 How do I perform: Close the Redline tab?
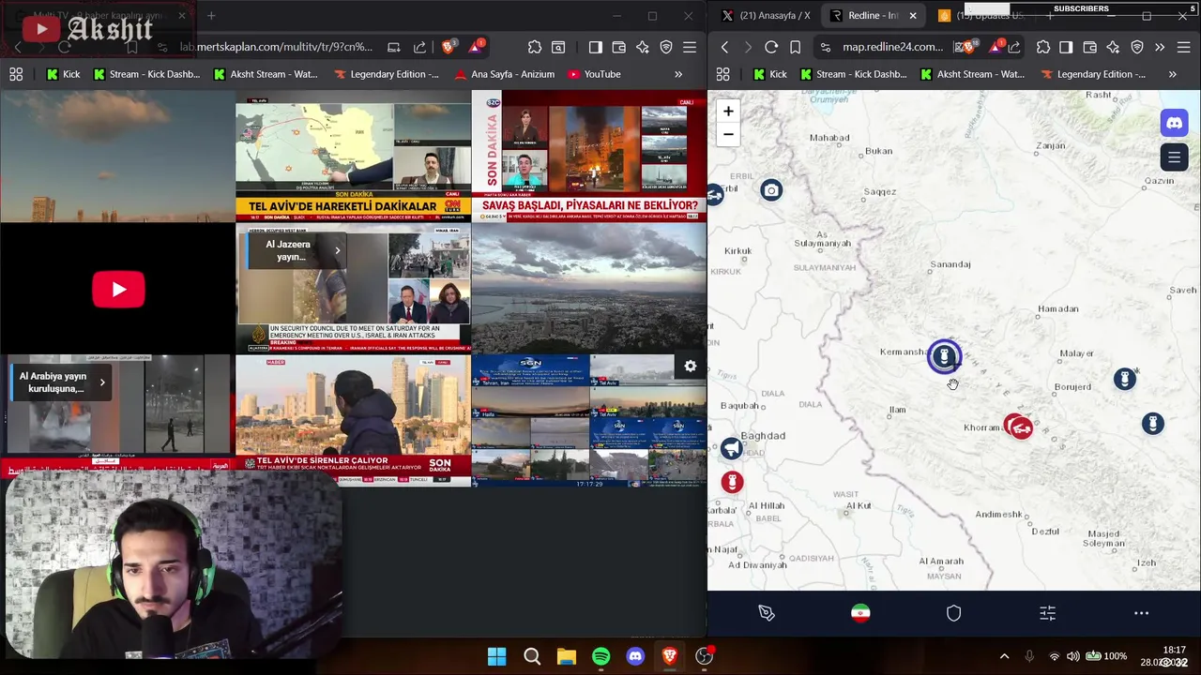pos(914,16)
